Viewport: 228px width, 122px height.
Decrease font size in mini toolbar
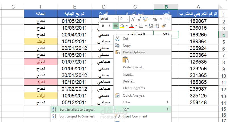click(139, 19)
